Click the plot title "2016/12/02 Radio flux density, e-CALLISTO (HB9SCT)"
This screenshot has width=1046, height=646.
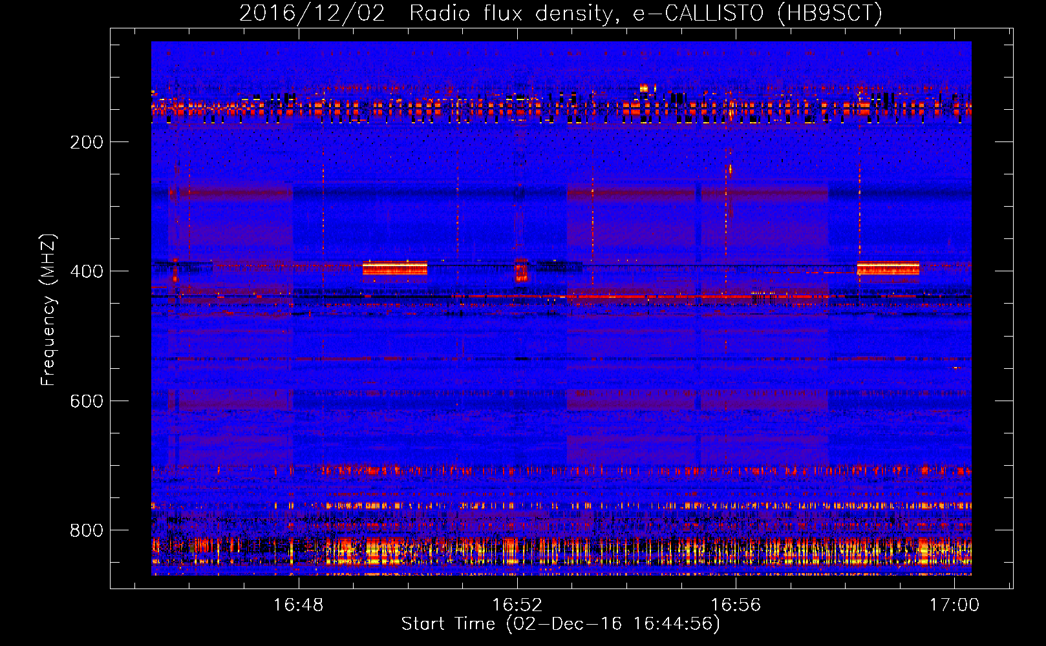click(560, 13)
